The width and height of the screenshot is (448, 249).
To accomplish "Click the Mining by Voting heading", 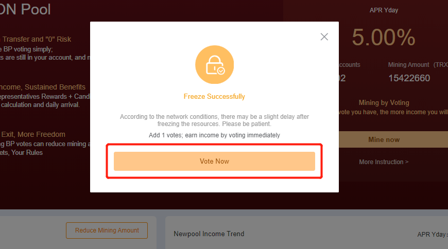I will 384,103.
